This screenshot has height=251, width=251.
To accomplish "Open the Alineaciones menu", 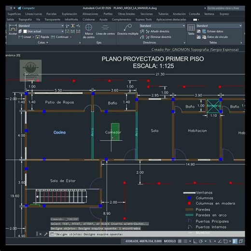I will pyautogui.click(x=90, y=14).
